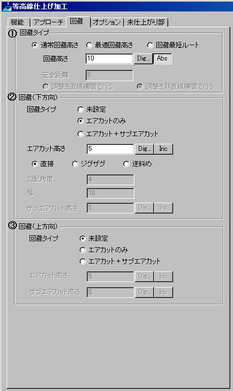Image resolution: width=233 pixels, height=391 pixels.
Task: Switch to the 機能 tab
Action: pyautogui.click(x=18, y=22)
